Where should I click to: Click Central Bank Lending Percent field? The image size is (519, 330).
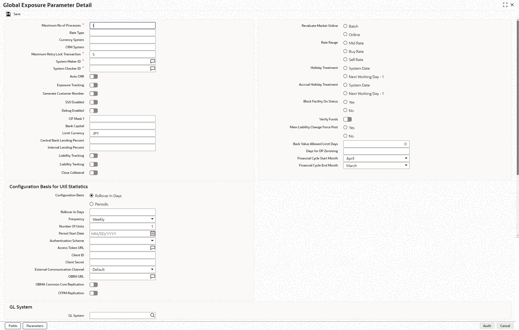(x=123, y=140)
